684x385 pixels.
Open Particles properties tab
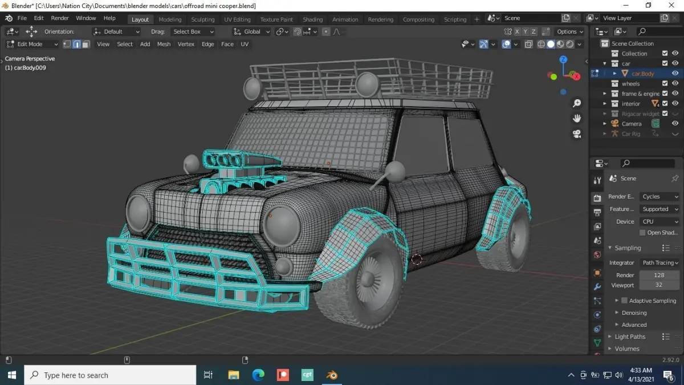pyautogui.click(x=597, y=301)
